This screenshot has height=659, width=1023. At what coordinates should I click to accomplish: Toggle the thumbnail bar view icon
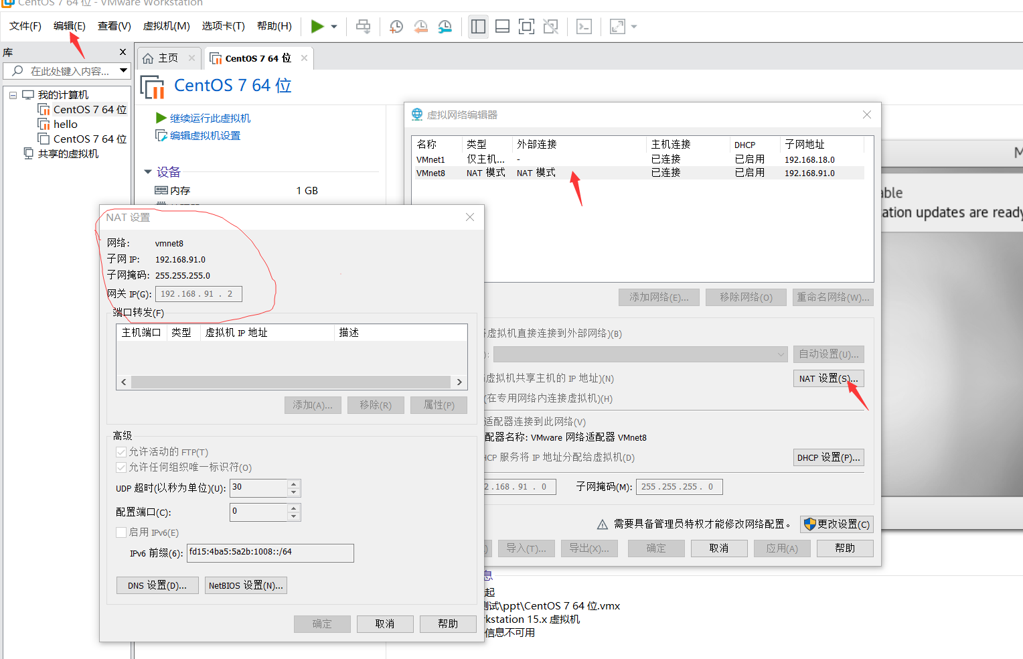point(502,27)
